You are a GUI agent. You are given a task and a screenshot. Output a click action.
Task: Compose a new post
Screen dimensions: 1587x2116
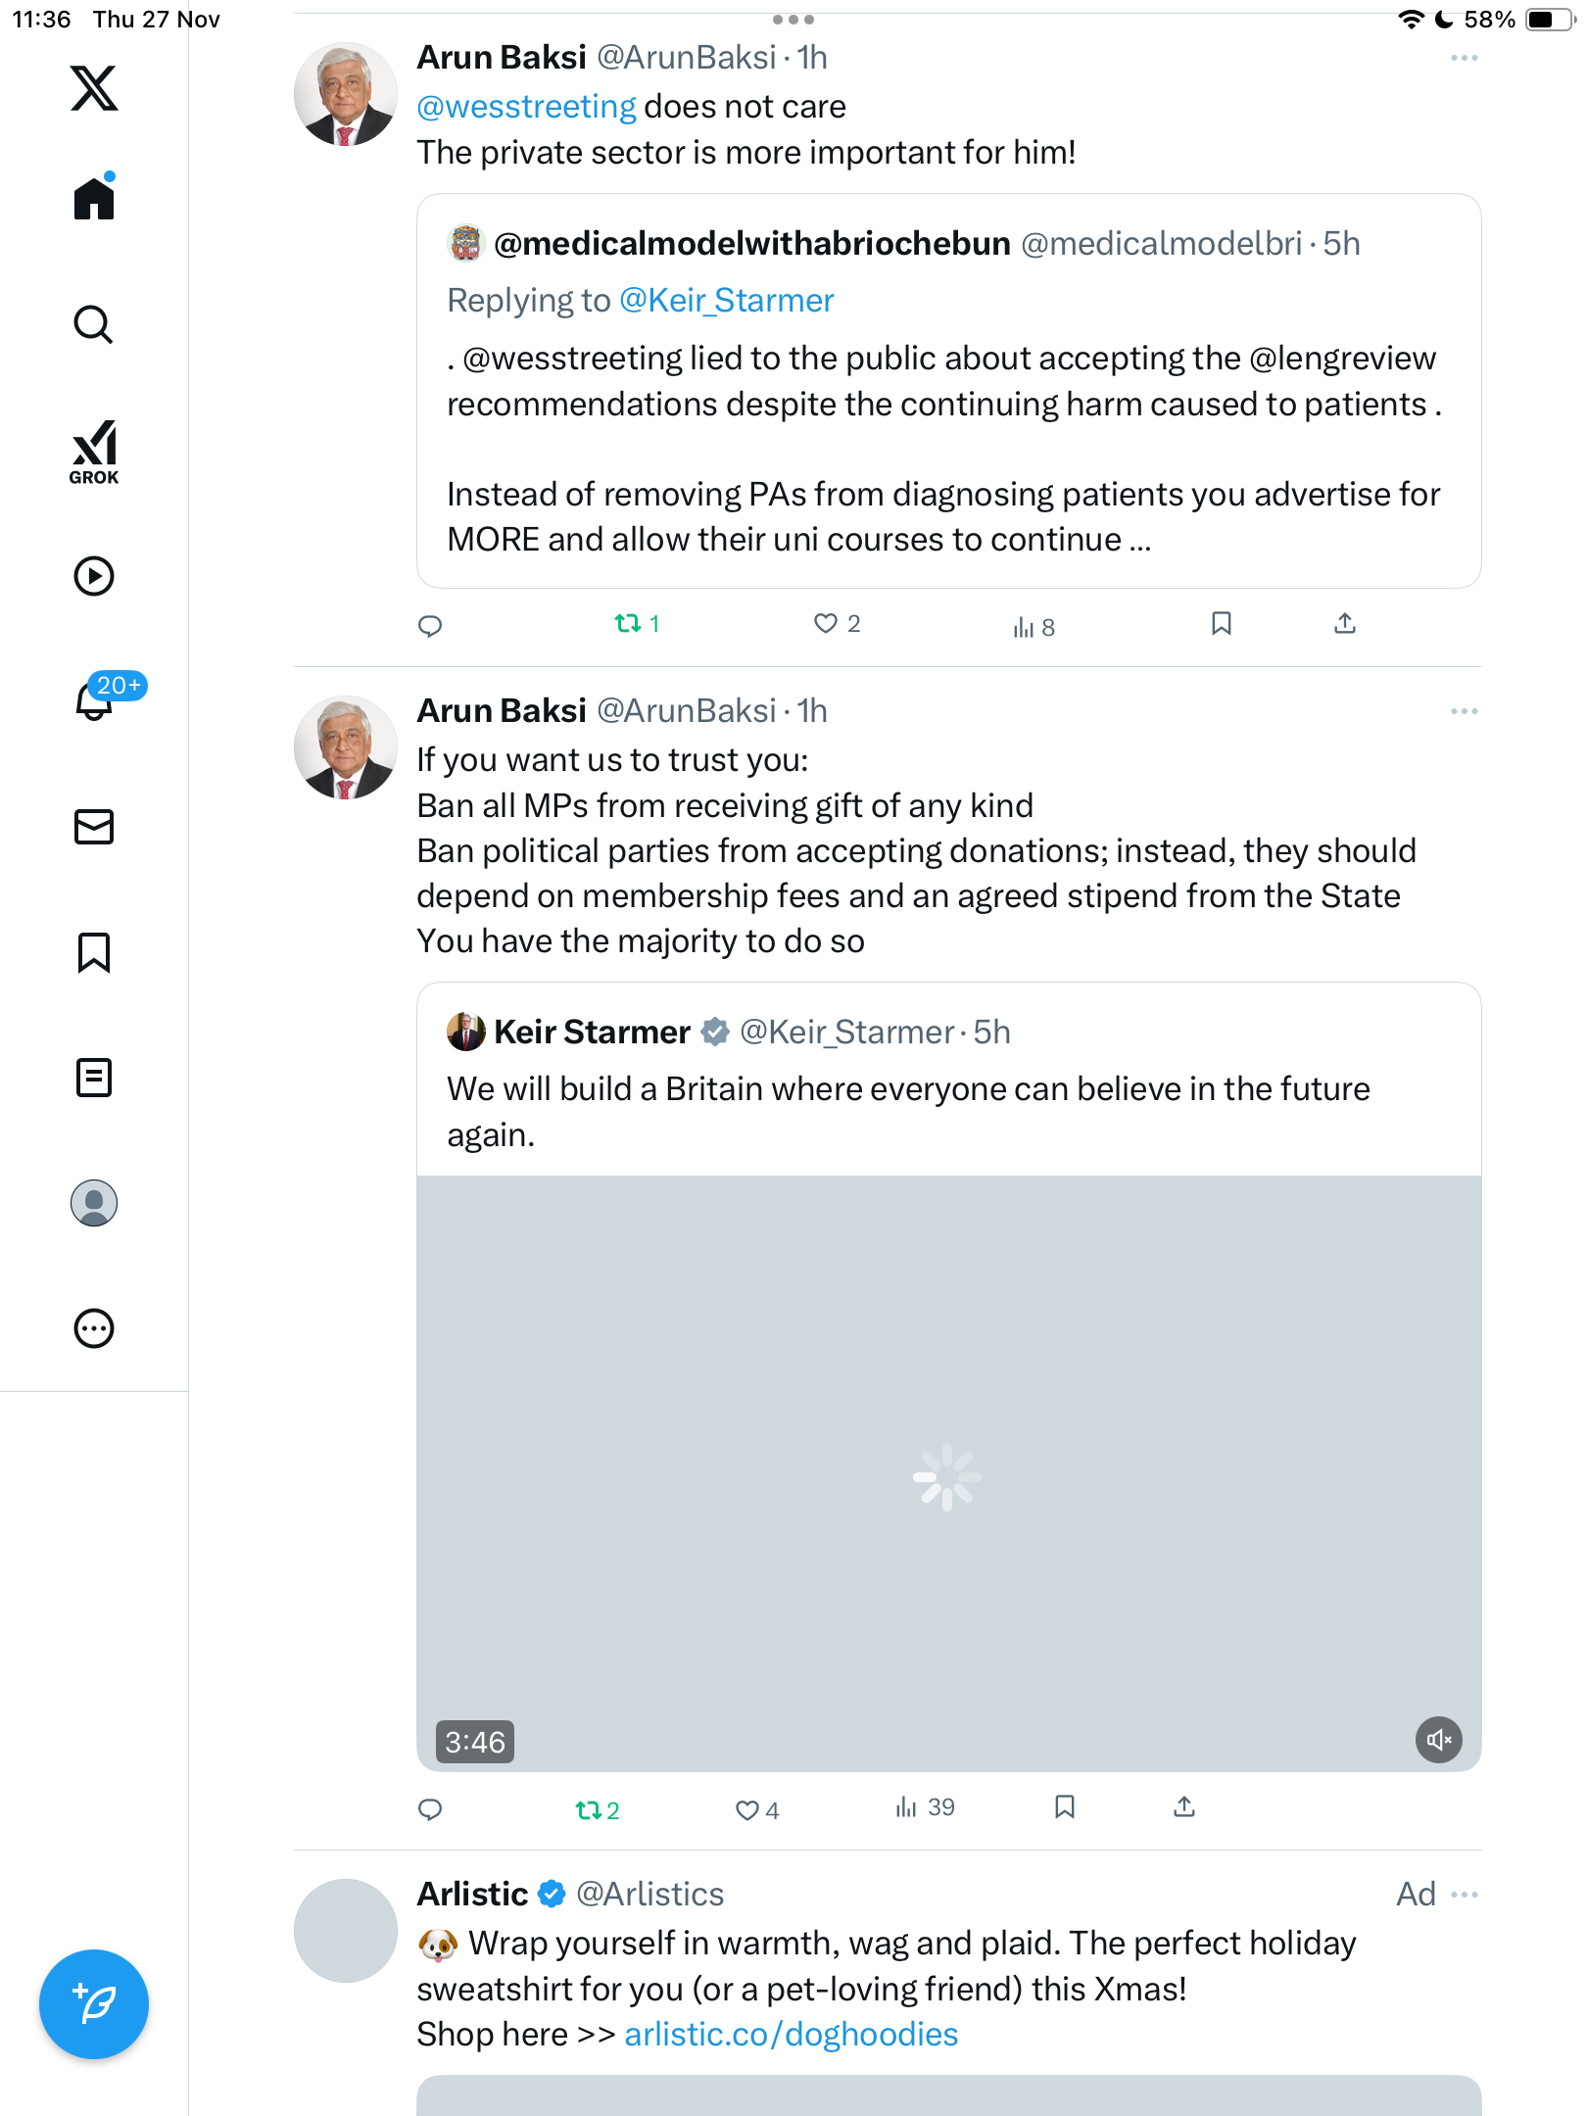click(x=94, y=2004)
